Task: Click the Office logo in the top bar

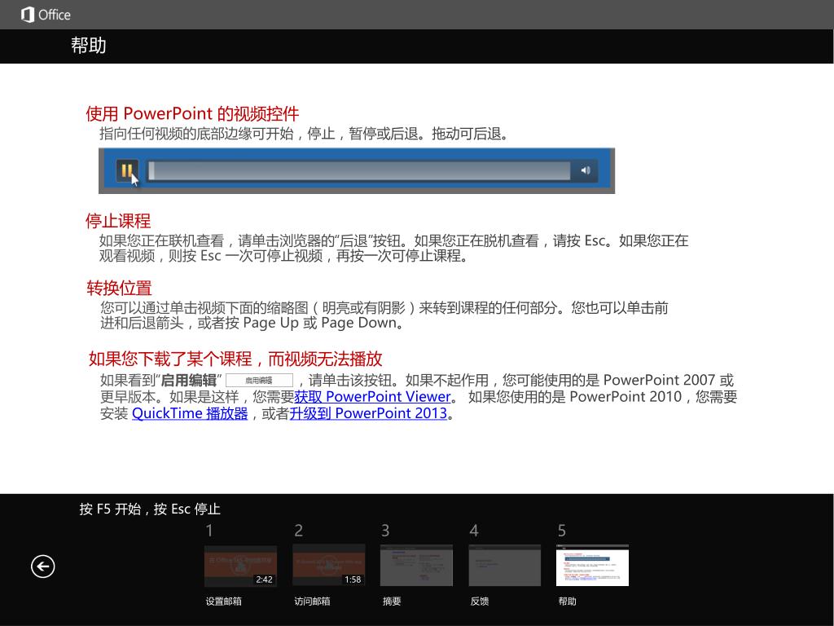Action: (46, 15)
